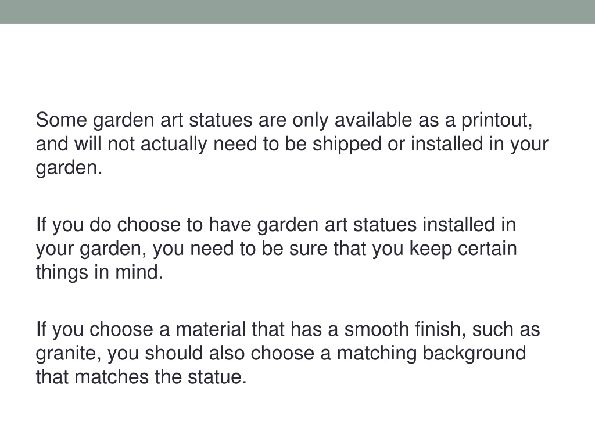595x446 pixels.
Task: Click the word "Some" starting the first paragraph
Action: click(62, 120)
